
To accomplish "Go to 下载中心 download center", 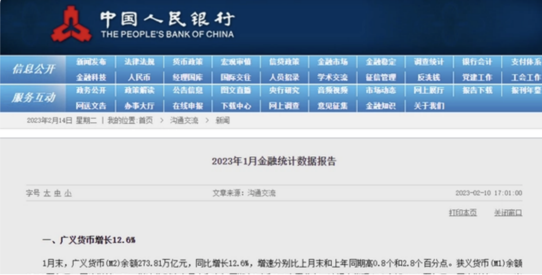I will click(236, 106).
